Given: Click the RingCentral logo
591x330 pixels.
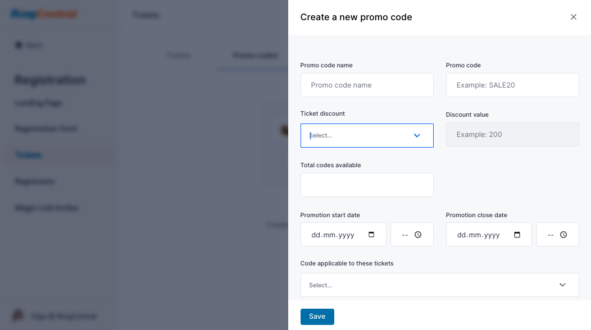Looking at the screenshot, I should point(44,15).
